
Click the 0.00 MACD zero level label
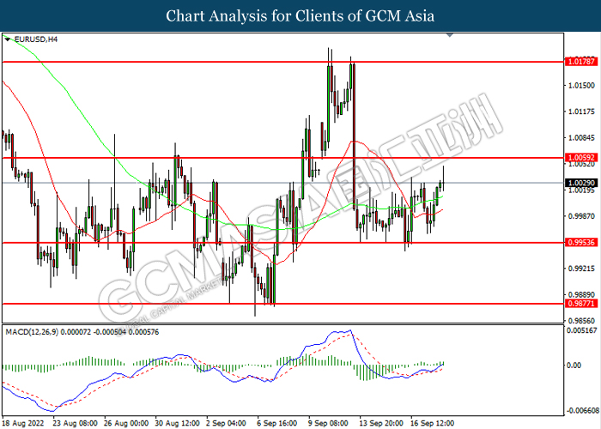coord(574,366)
